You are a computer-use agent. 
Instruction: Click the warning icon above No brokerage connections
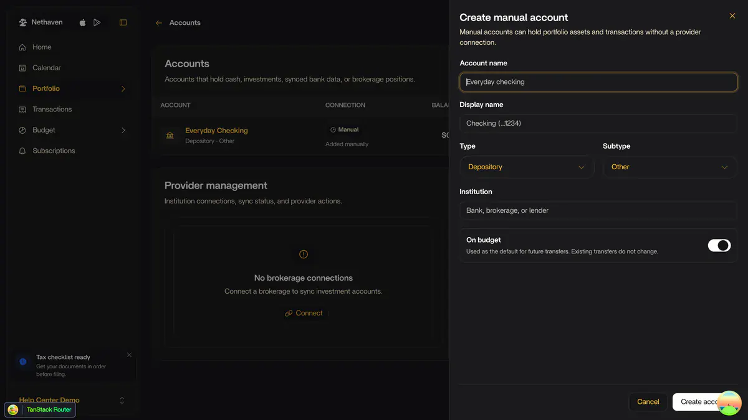(304, 254)
